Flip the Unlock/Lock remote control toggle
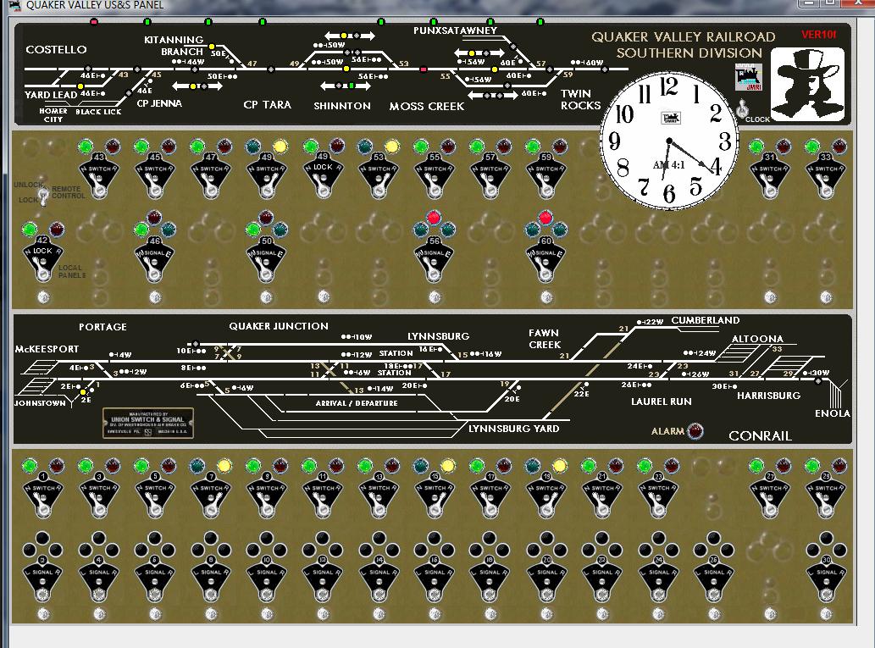The height and width of the screenshot is (648, 875). click(x=43, y=194)
